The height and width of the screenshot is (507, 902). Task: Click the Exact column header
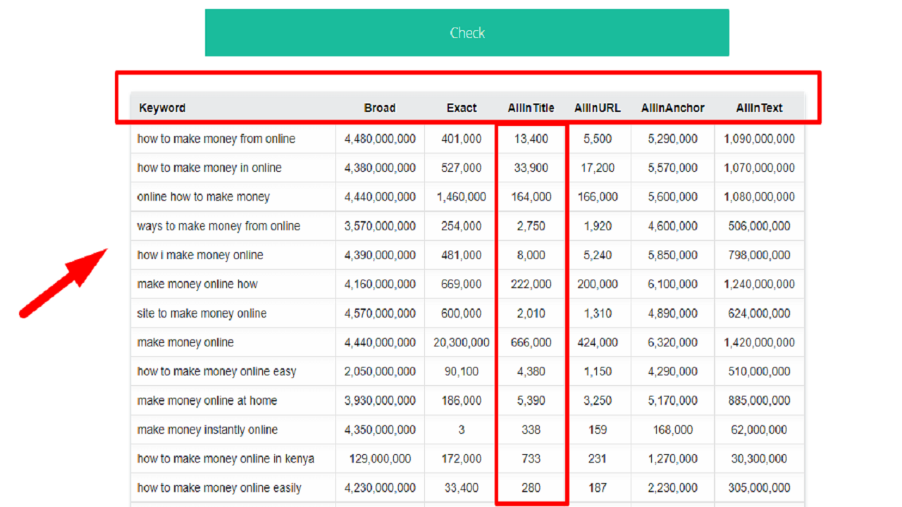click(x=462, y=108)
